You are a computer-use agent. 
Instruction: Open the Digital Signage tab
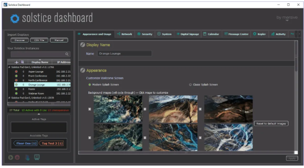188,34
